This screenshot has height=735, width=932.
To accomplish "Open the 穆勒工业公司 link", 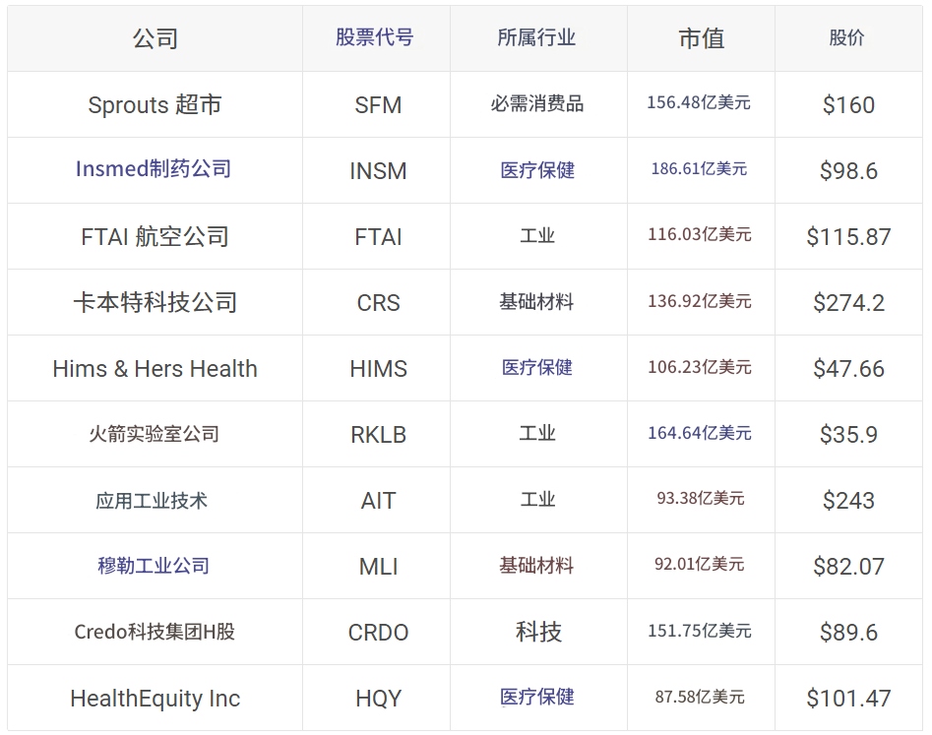I will click(x=153, y=566).
